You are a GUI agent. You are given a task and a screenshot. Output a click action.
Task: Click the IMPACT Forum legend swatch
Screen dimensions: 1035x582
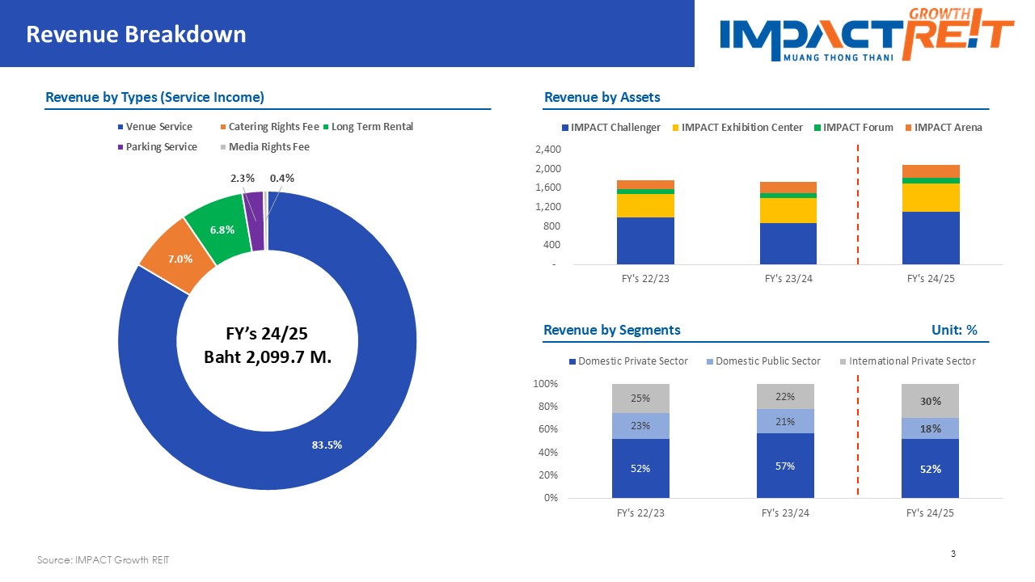817,128
